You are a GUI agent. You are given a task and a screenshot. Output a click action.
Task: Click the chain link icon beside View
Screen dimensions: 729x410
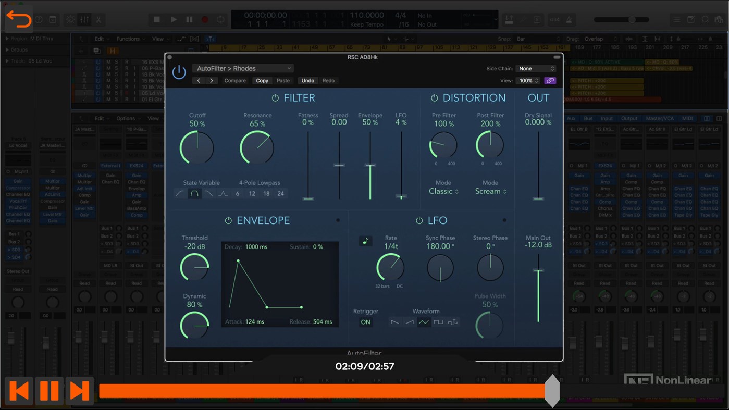550,81
